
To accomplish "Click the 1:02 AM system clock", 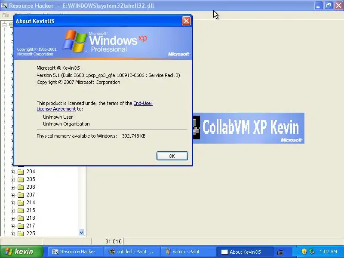I will [329, 252].
